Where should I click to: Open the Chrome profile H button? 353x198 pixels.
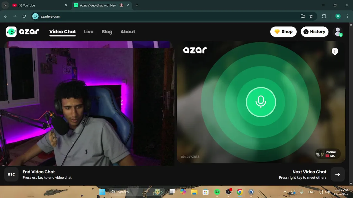(338, 16)
